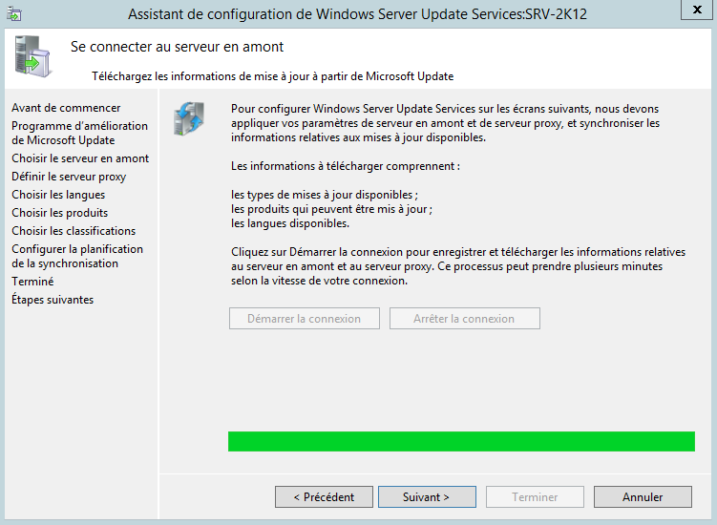Click the green connection progress bar
Screen dimensions: 717x525
point(461,441)
